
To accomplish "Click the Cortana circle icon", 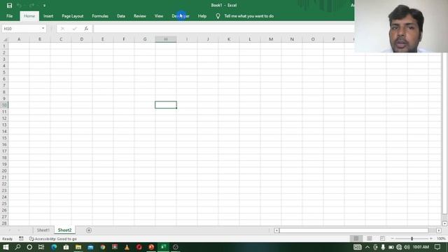I will [x=29, y=247].
